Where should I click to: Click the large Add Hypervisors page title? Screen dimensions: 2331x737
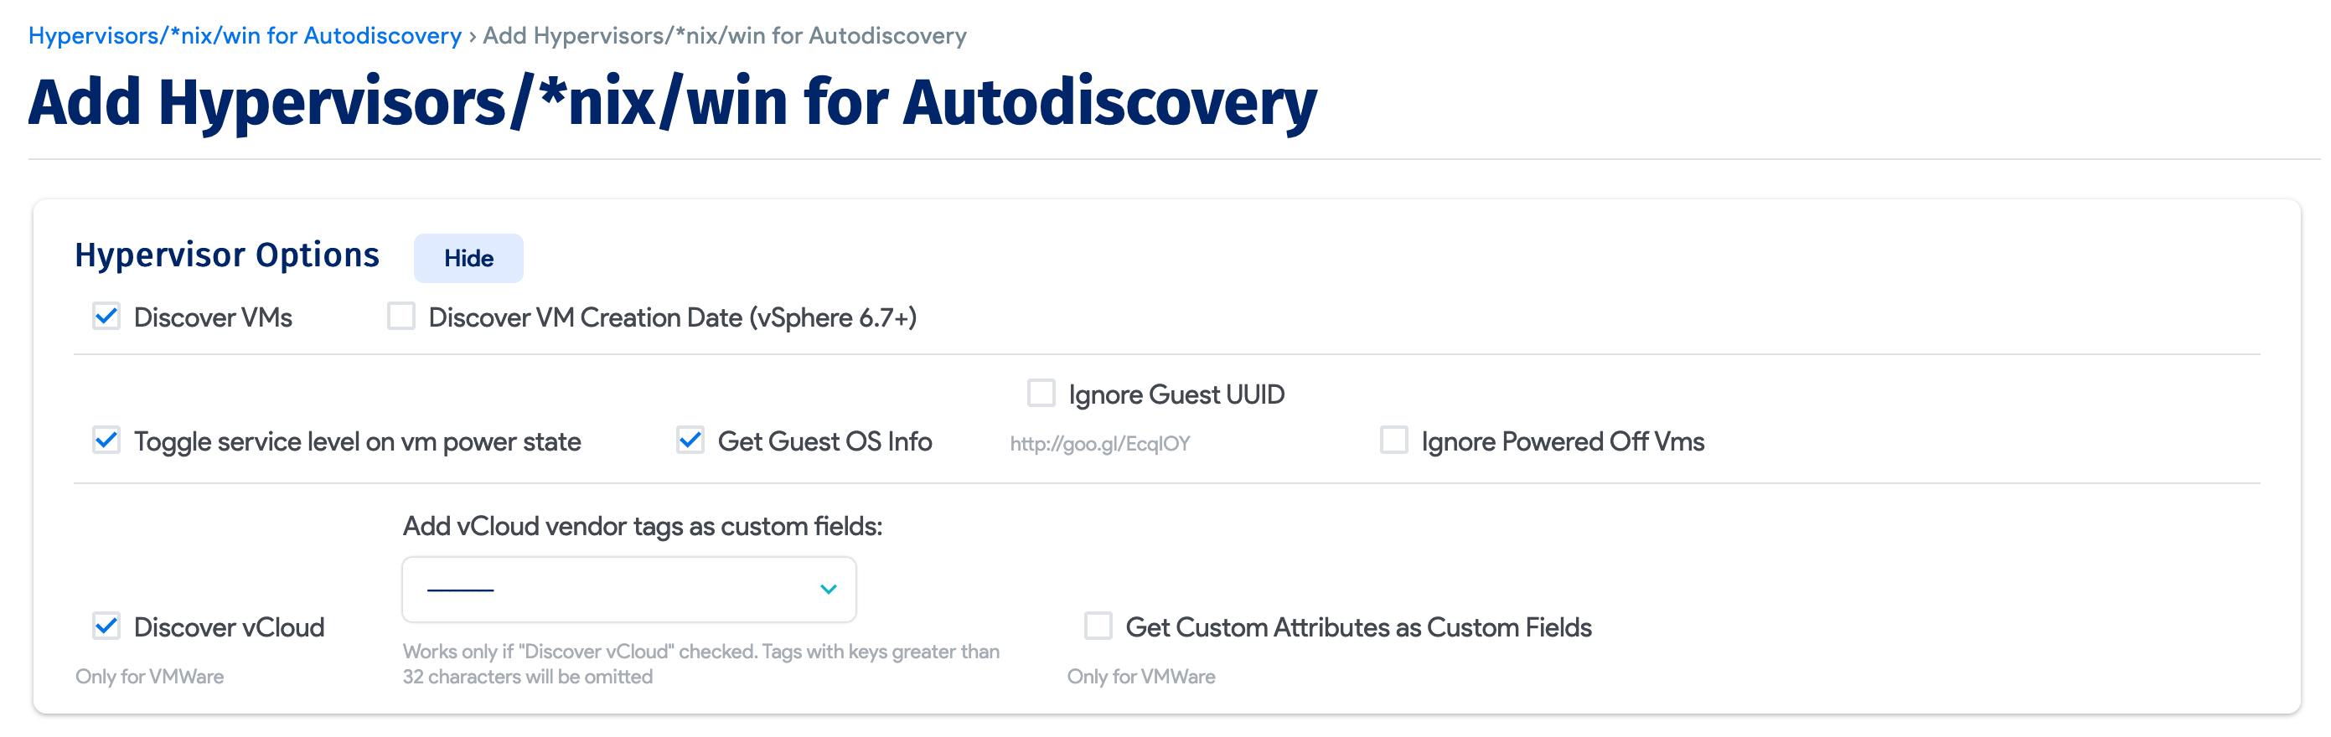coord(672,102)
